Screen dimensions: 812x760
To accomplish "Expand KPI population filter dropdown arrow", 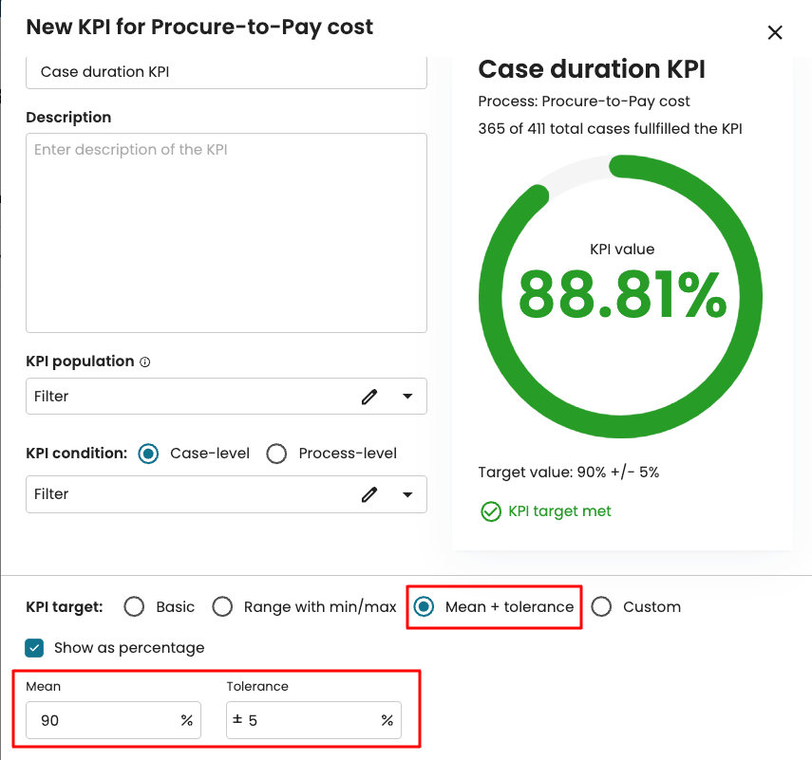I will tap(407, 397).
